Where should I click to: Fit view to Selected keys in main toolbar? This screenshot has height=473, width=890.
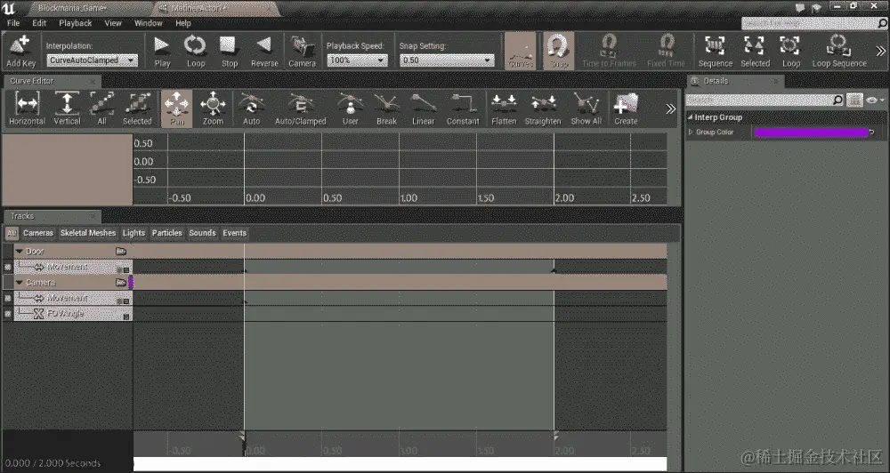[x=755, y=51]
